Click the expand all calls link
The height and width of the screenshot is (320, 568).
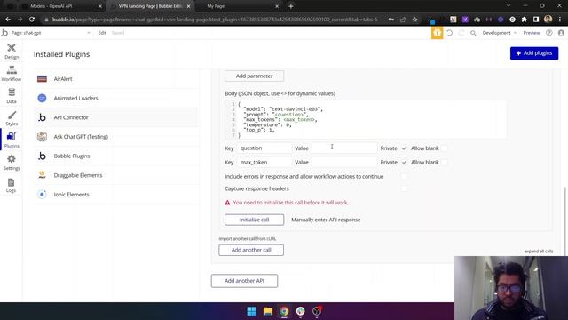[x=539, y=251]
